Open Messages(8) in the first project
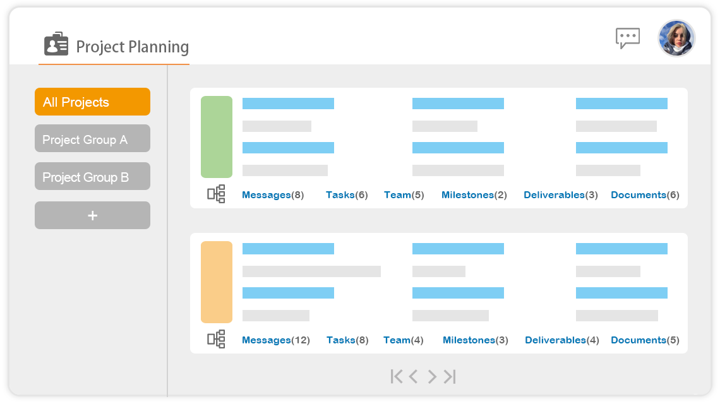 pyautogui.click(x=273, y=195)
